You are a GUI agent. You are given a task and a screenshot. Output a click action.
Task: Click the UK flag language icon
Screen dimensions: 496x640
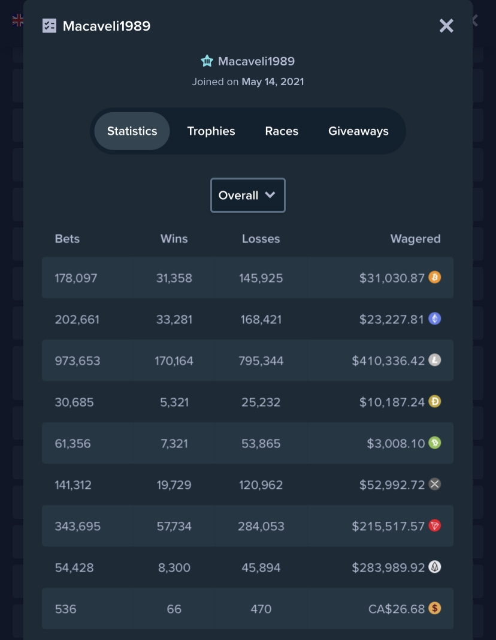[18, 20]
